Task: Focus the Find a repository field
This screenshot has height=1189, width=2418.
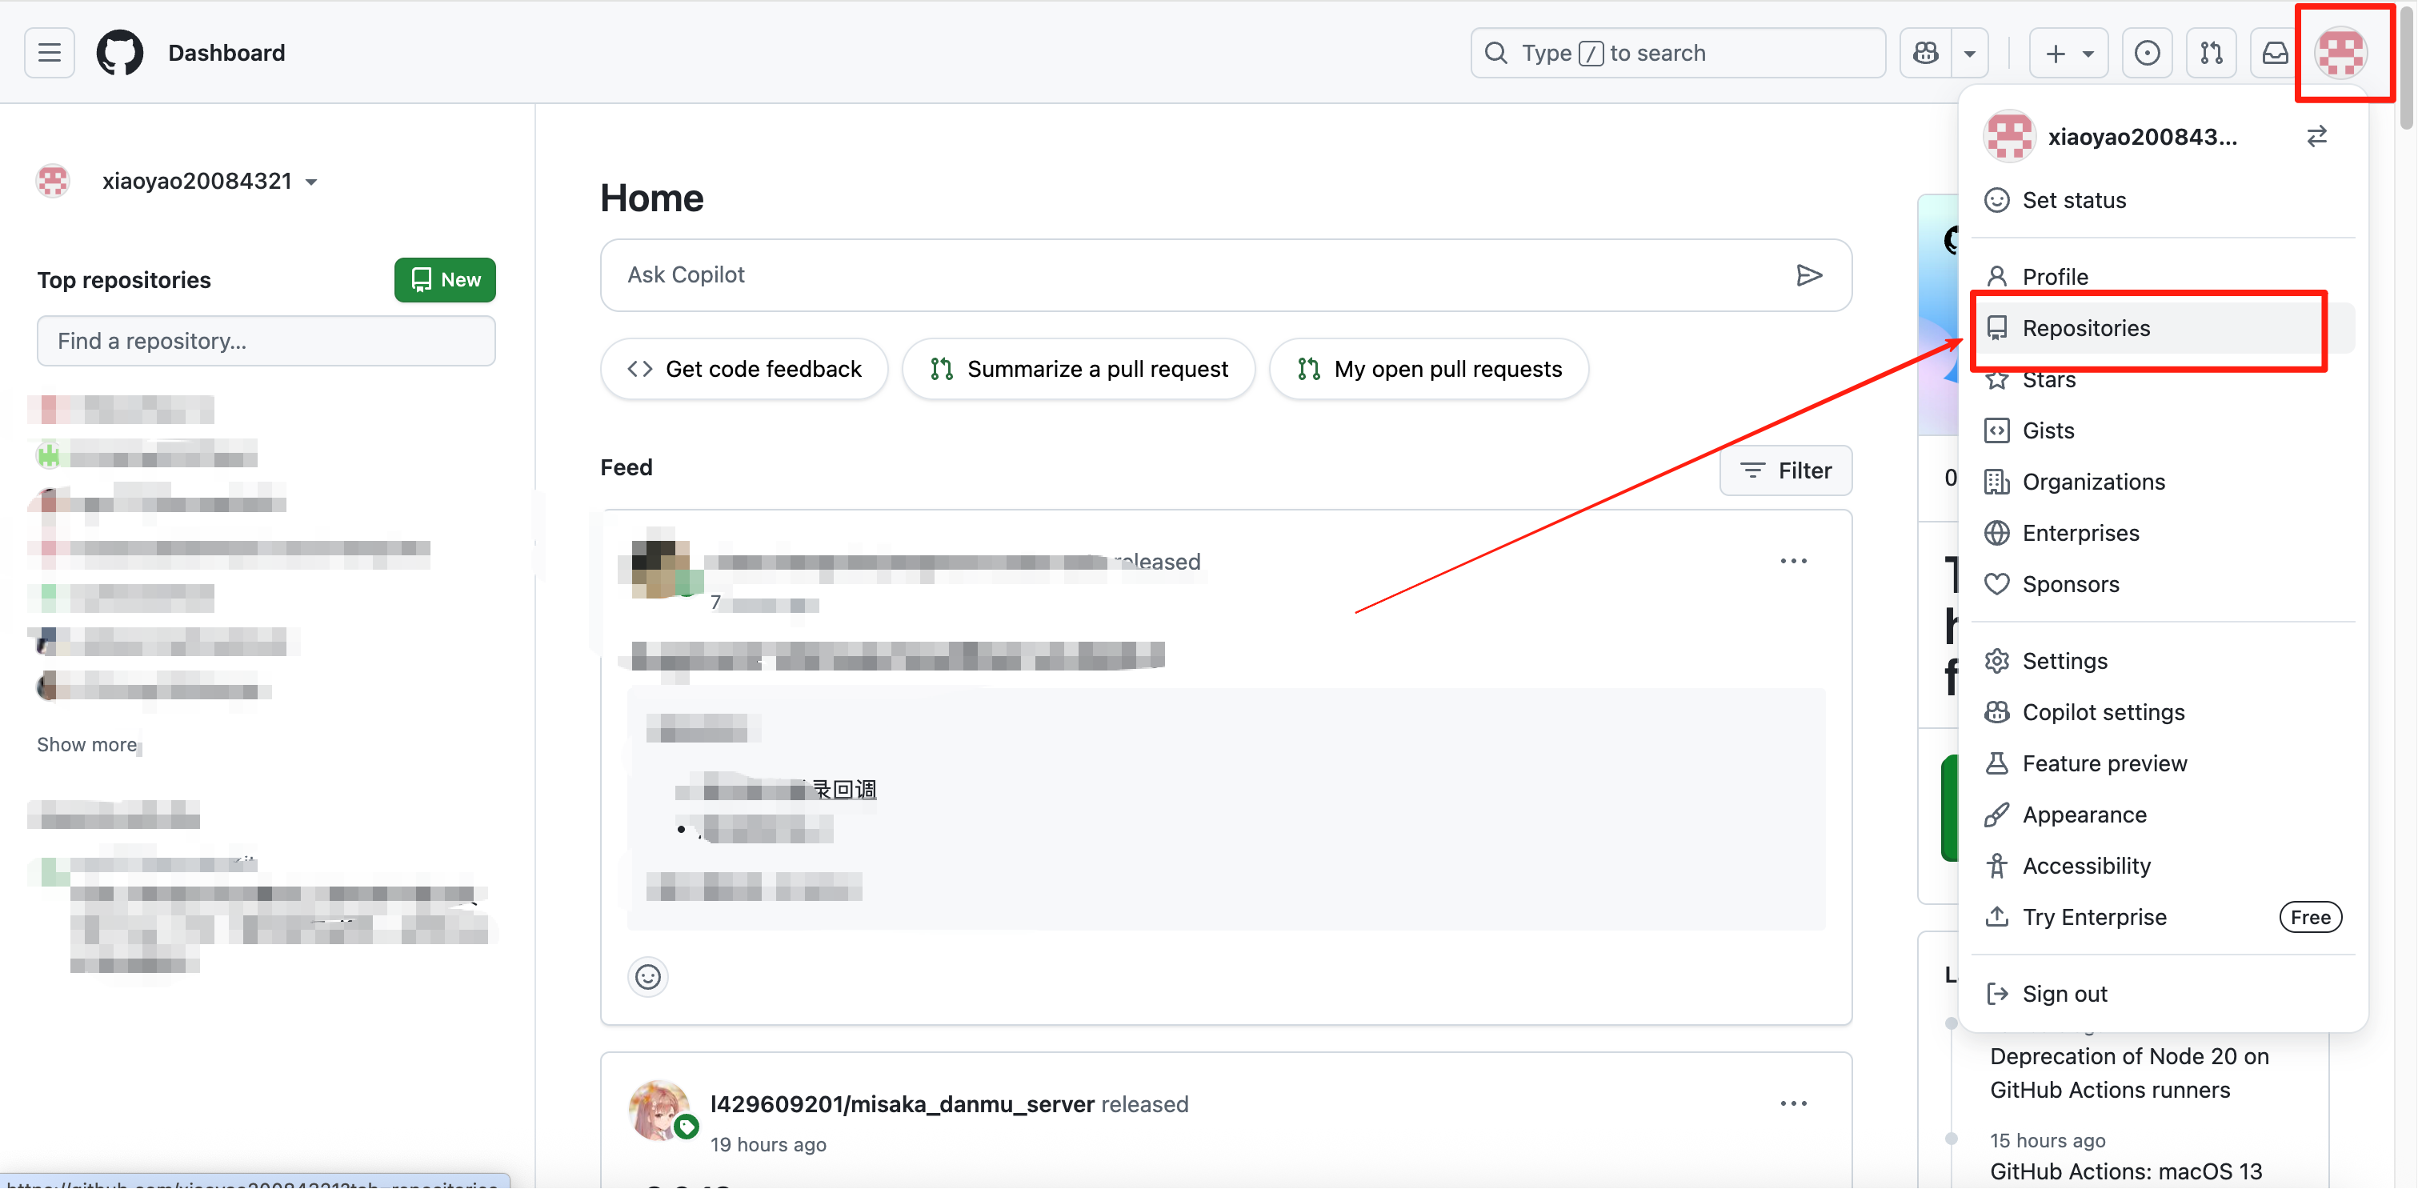Action: [266, 341]
